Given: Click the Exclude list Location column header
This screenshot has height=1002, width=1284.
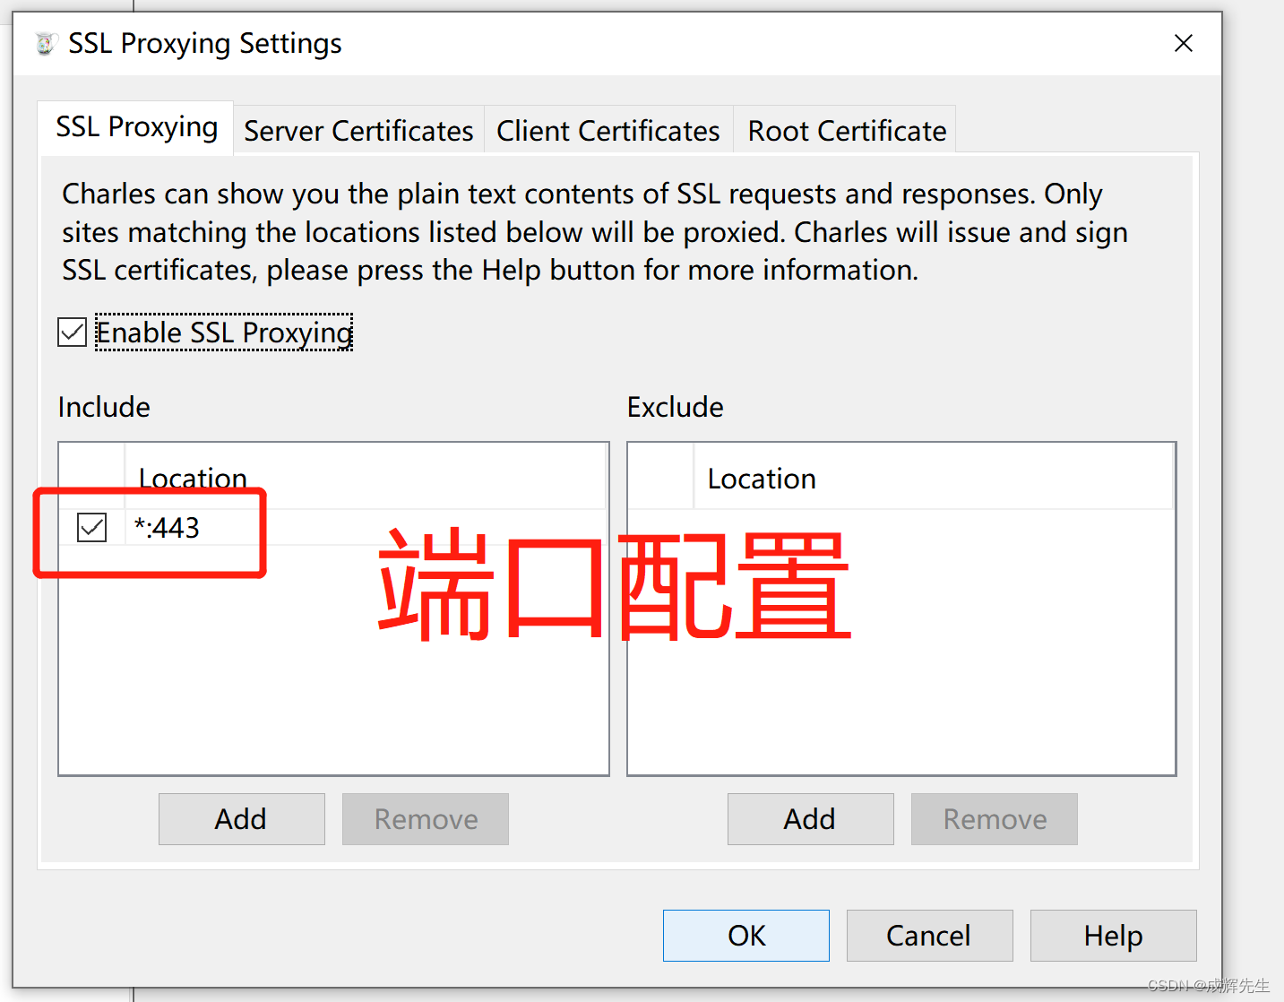Looking at the screenshot, I should [933, 478].
